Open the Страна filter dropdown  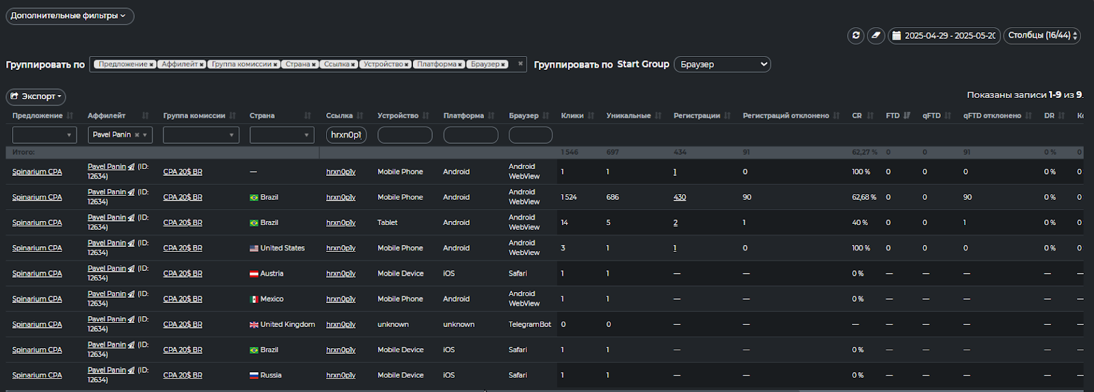[282, 135]
